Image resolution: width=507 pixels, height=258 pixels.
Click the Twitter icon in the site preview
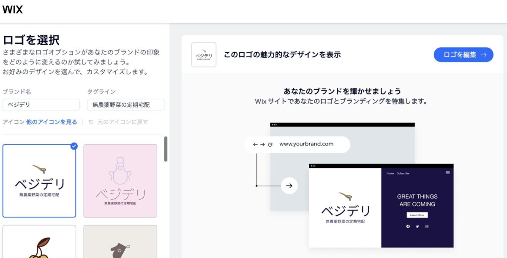click(x=417, y=226)
